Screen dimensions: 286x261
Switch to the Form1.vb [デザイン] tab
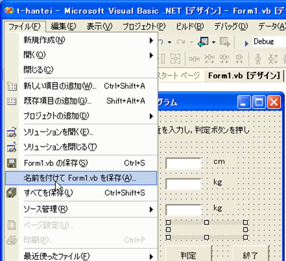(244, 75)
